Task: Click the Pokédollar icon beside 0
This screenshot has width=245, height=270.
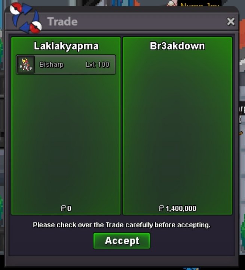Action: [x=63, y=208]
